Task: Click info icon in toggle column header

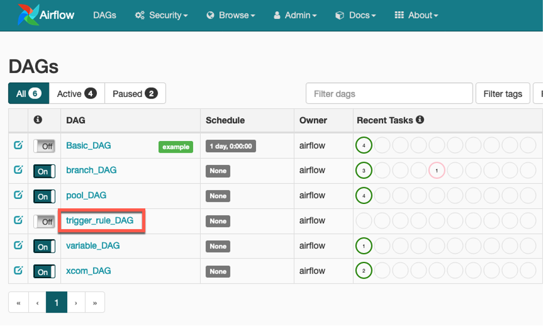Action: (x=38, y=120)
